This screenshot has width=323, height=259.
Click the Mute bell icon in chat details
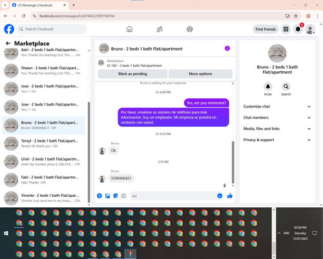(x=268, y=87)
